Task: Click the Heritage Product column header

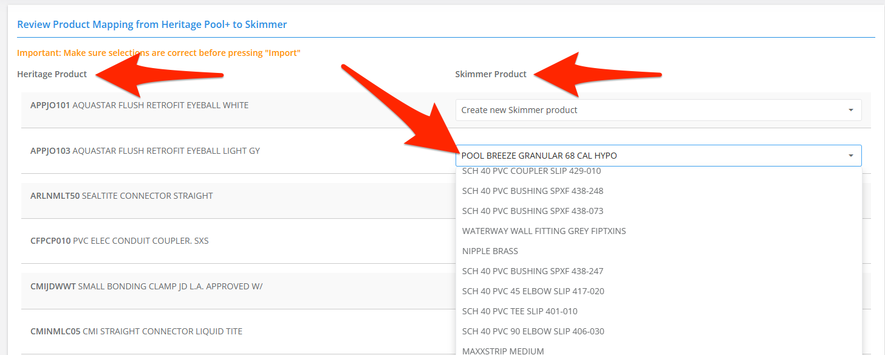Action: click(52, 74)
